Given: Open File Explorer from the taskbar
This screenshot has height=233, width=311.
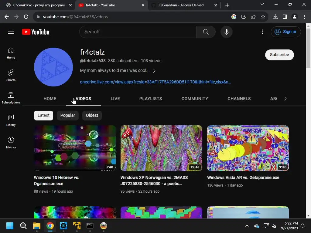Looking at the screenshot, I should point(37,226).
